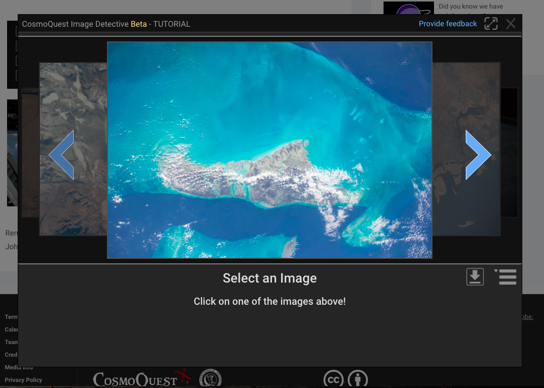This screenshot has width=544, height=388.
Task: Click the dark far-right carousel image
Action: click(509, 151)
